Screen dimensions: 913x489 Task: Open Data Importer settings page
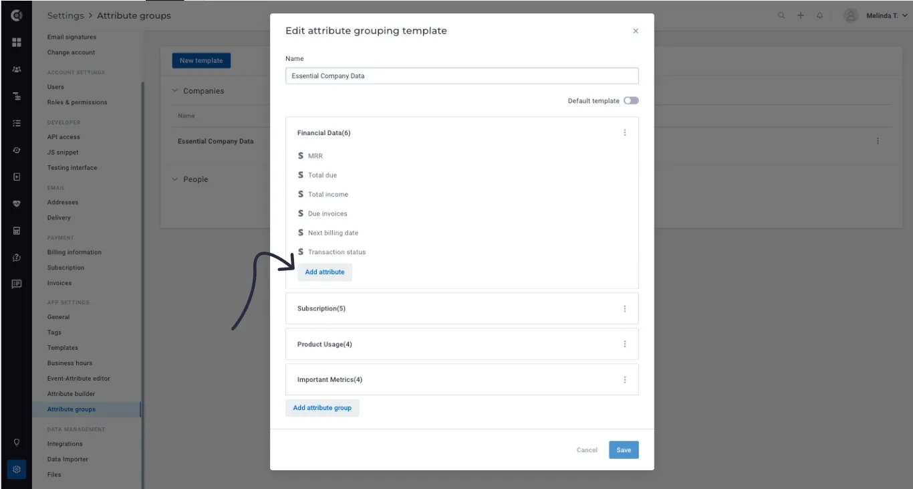[68, 460]
